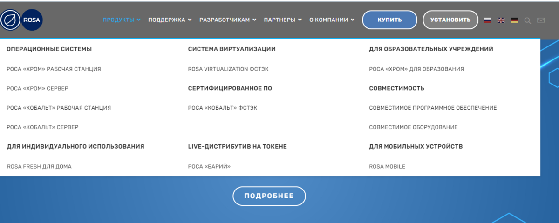Select РОСА «КОБАЛЬТ» Сервер
Screen dimensions: 559x223
coord(42,127)
